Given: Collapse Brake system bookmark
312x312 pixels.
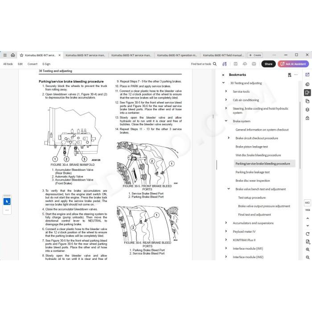Looking at the screenshot, I should click(x=226, y=121).
